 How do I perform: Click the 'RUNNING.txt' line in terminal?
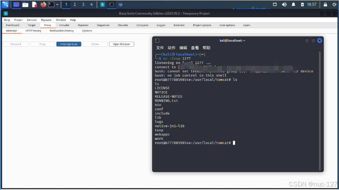tap(166, 101)
